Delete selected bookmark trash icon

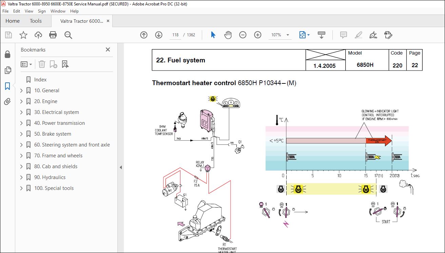(x=42, y=64)
